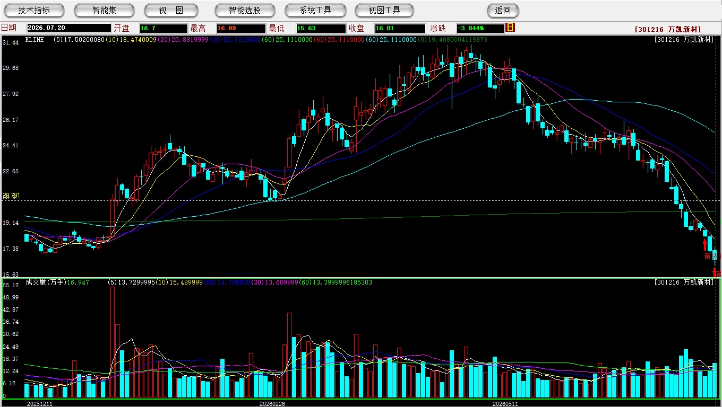Screen dimensions: 722x407
Task: Click the 301216 万凯新材 label in the volume panel
Action: pyautogui.click(x=684, y=282)
